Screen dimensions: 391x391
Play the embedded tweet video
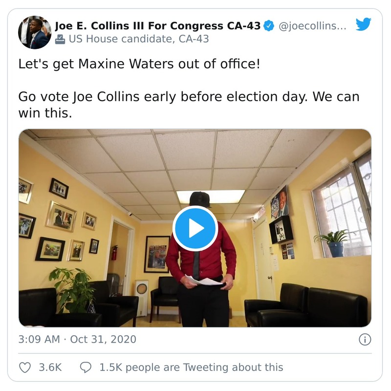coord(195,228)
